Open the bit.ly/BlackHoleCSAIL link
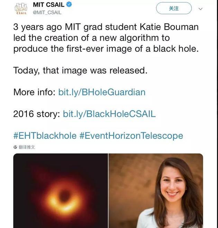218x228 pixels. point(109,114)
